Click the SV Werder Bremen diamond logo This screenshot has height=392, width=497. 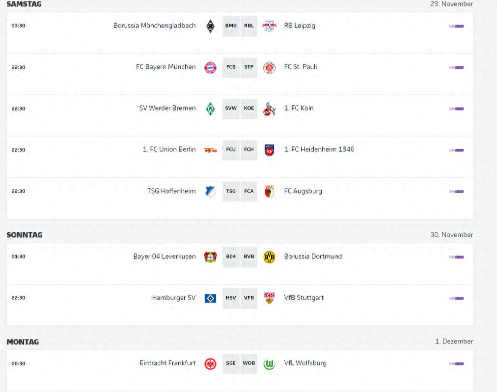point(210,109)
